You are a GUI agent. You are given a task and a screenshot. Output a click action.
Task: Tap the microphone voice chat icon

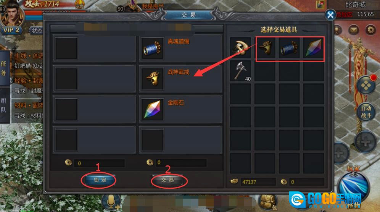(111, 202)
